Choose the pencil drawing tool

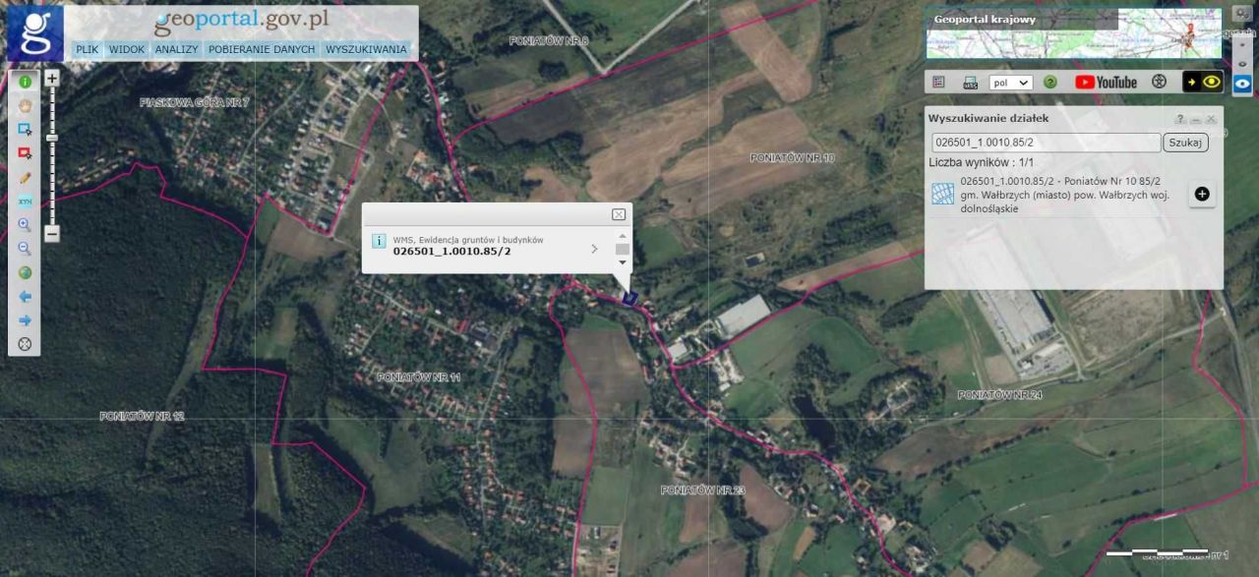[25, 177]
